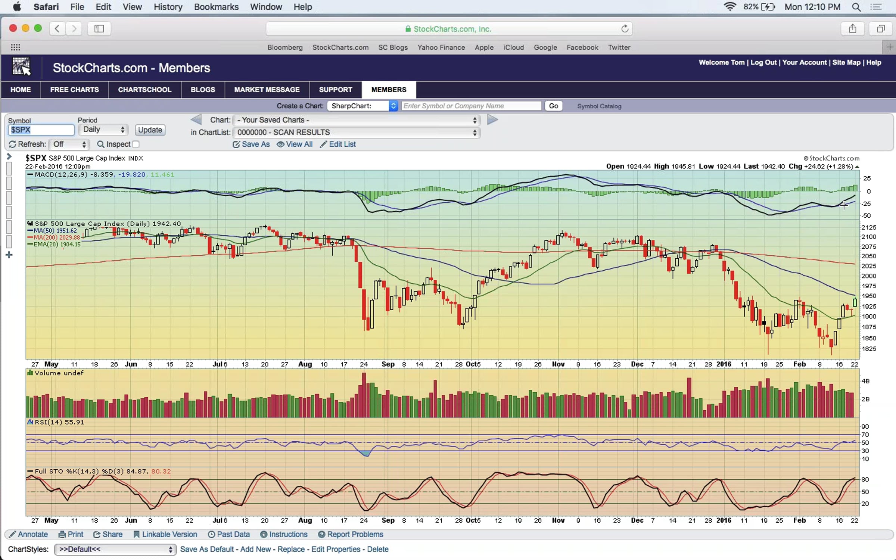Toggle the top left-side chart panel box
This screenshot has width=896, height=560.
tap(9, 168)
